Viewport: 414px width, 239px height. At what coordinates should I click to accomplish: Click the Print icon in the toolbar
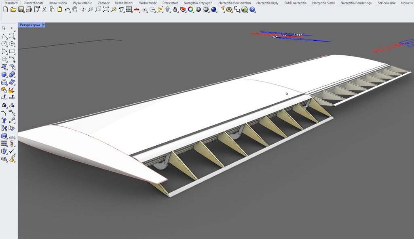28,9
